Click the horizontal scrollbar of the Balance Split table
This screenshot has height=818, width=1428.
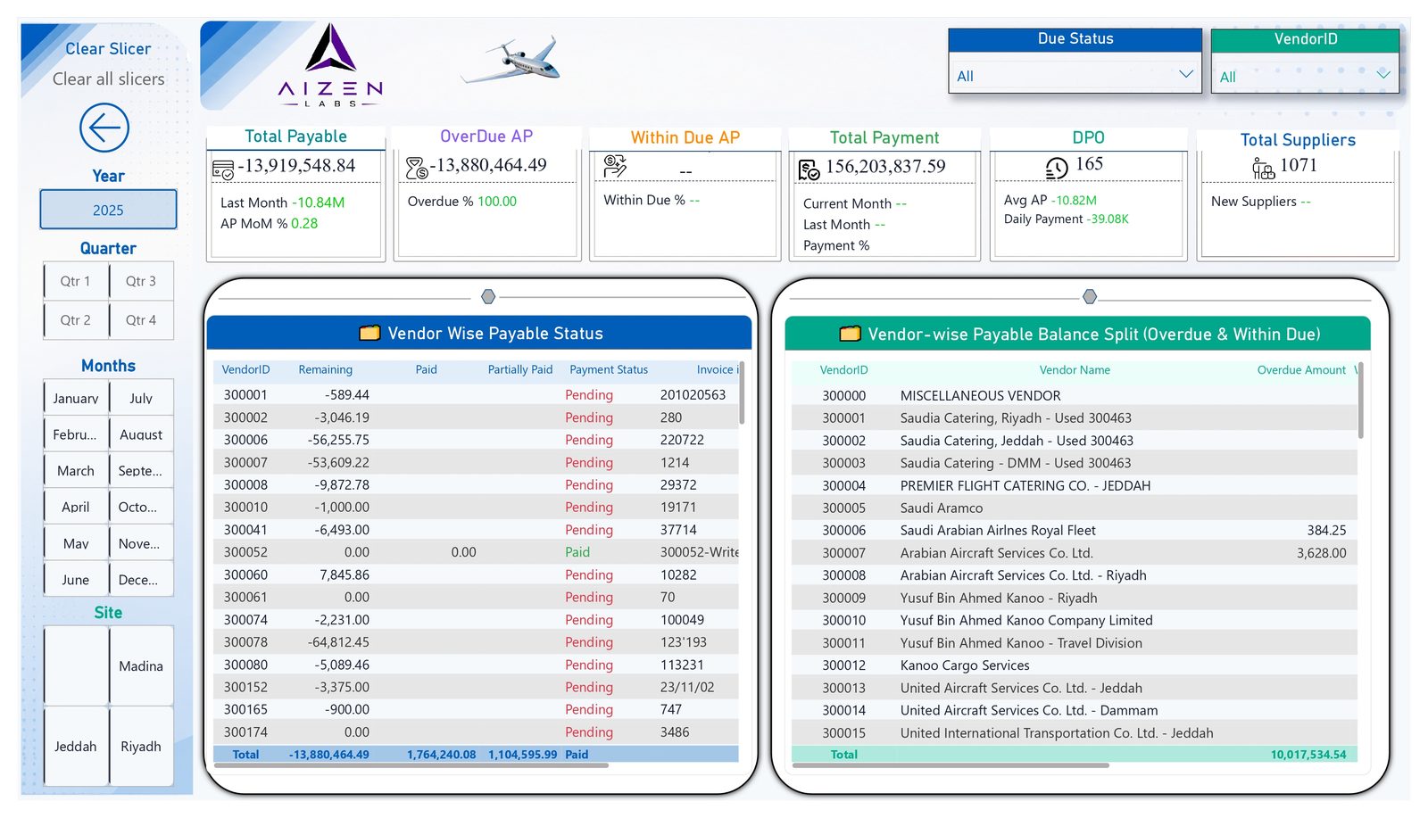pyautogui.click(x=951, y=765)
